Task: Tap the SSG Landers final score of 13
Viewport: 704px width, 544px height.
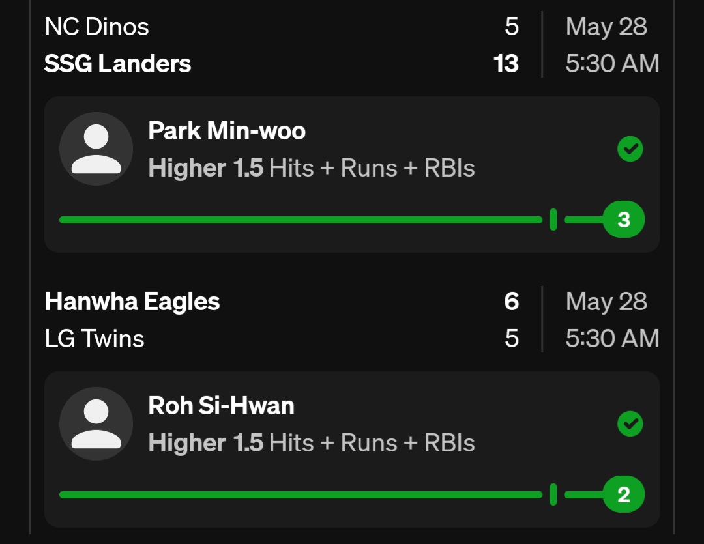Action: point(506,64)
